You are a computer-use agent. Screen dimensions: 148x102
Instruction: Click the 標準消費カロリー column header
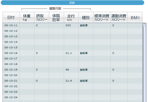[x=102, y=17]
